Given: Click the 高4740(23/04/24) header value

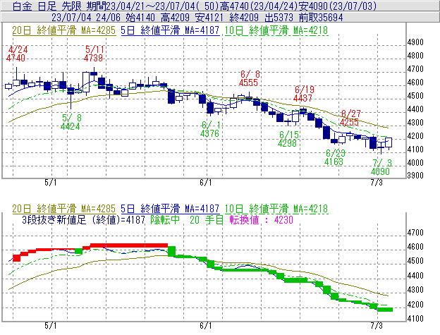Looking at the screenshot, I should (x=259, y=6).
